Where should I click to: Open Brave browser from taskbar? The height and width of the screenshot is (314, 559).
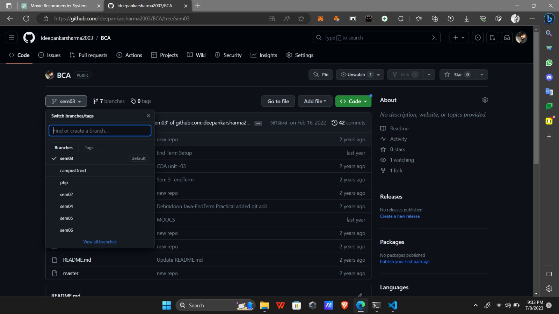click(344, 305)
